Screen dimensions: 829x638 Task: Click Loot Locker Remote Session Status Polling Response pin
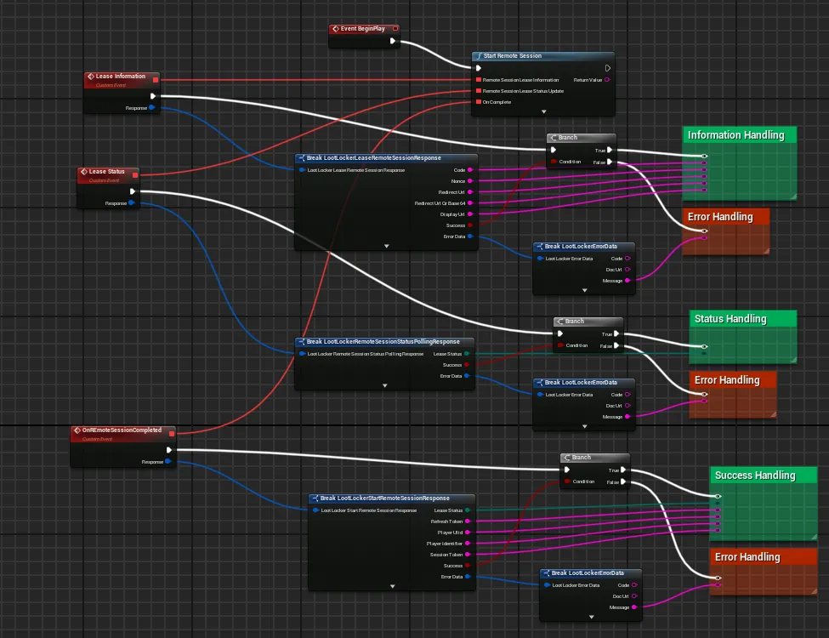(302, 353)
